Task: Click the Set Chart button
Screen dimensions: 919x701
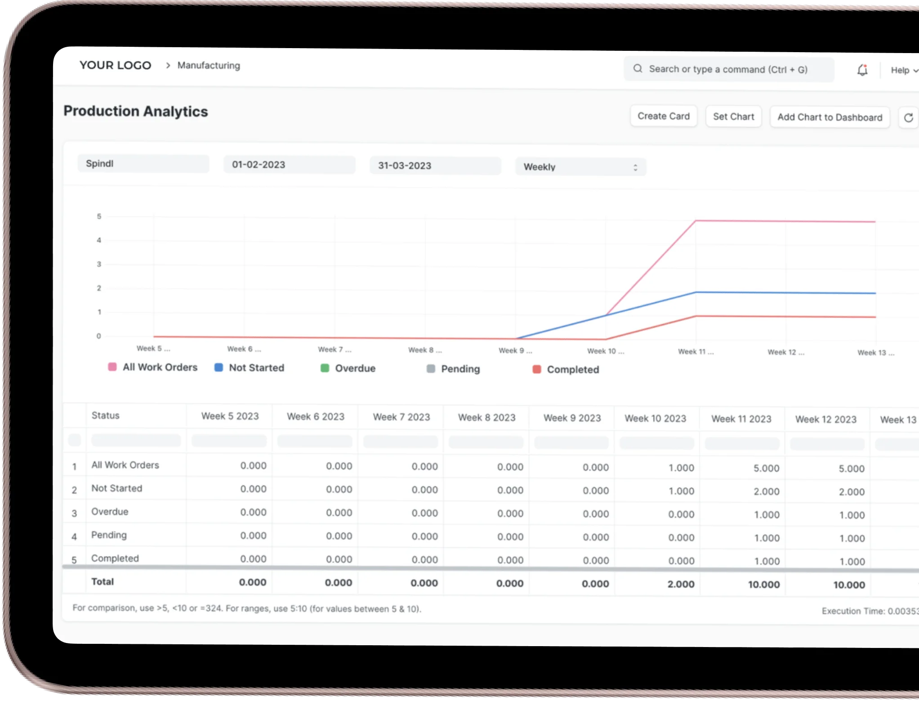Action: pos(733,117)
